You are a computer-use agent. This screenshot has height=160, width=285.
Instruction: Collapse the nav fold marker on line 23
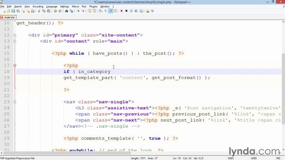[x=15, y=102]
